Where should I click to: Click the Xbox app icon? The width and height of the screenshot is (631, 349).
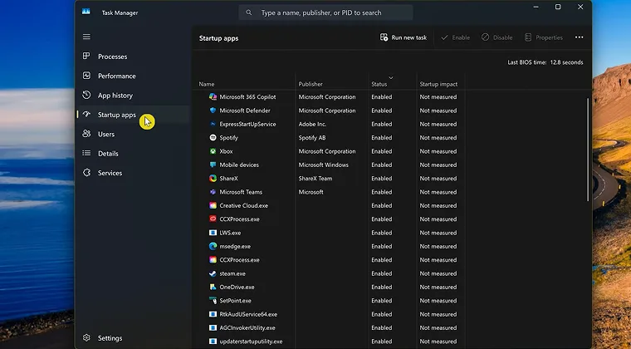213,151
